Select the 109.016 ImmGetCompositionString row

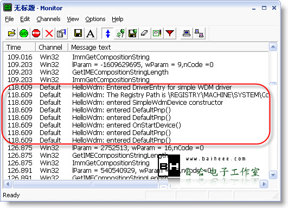tap(136, 57)
